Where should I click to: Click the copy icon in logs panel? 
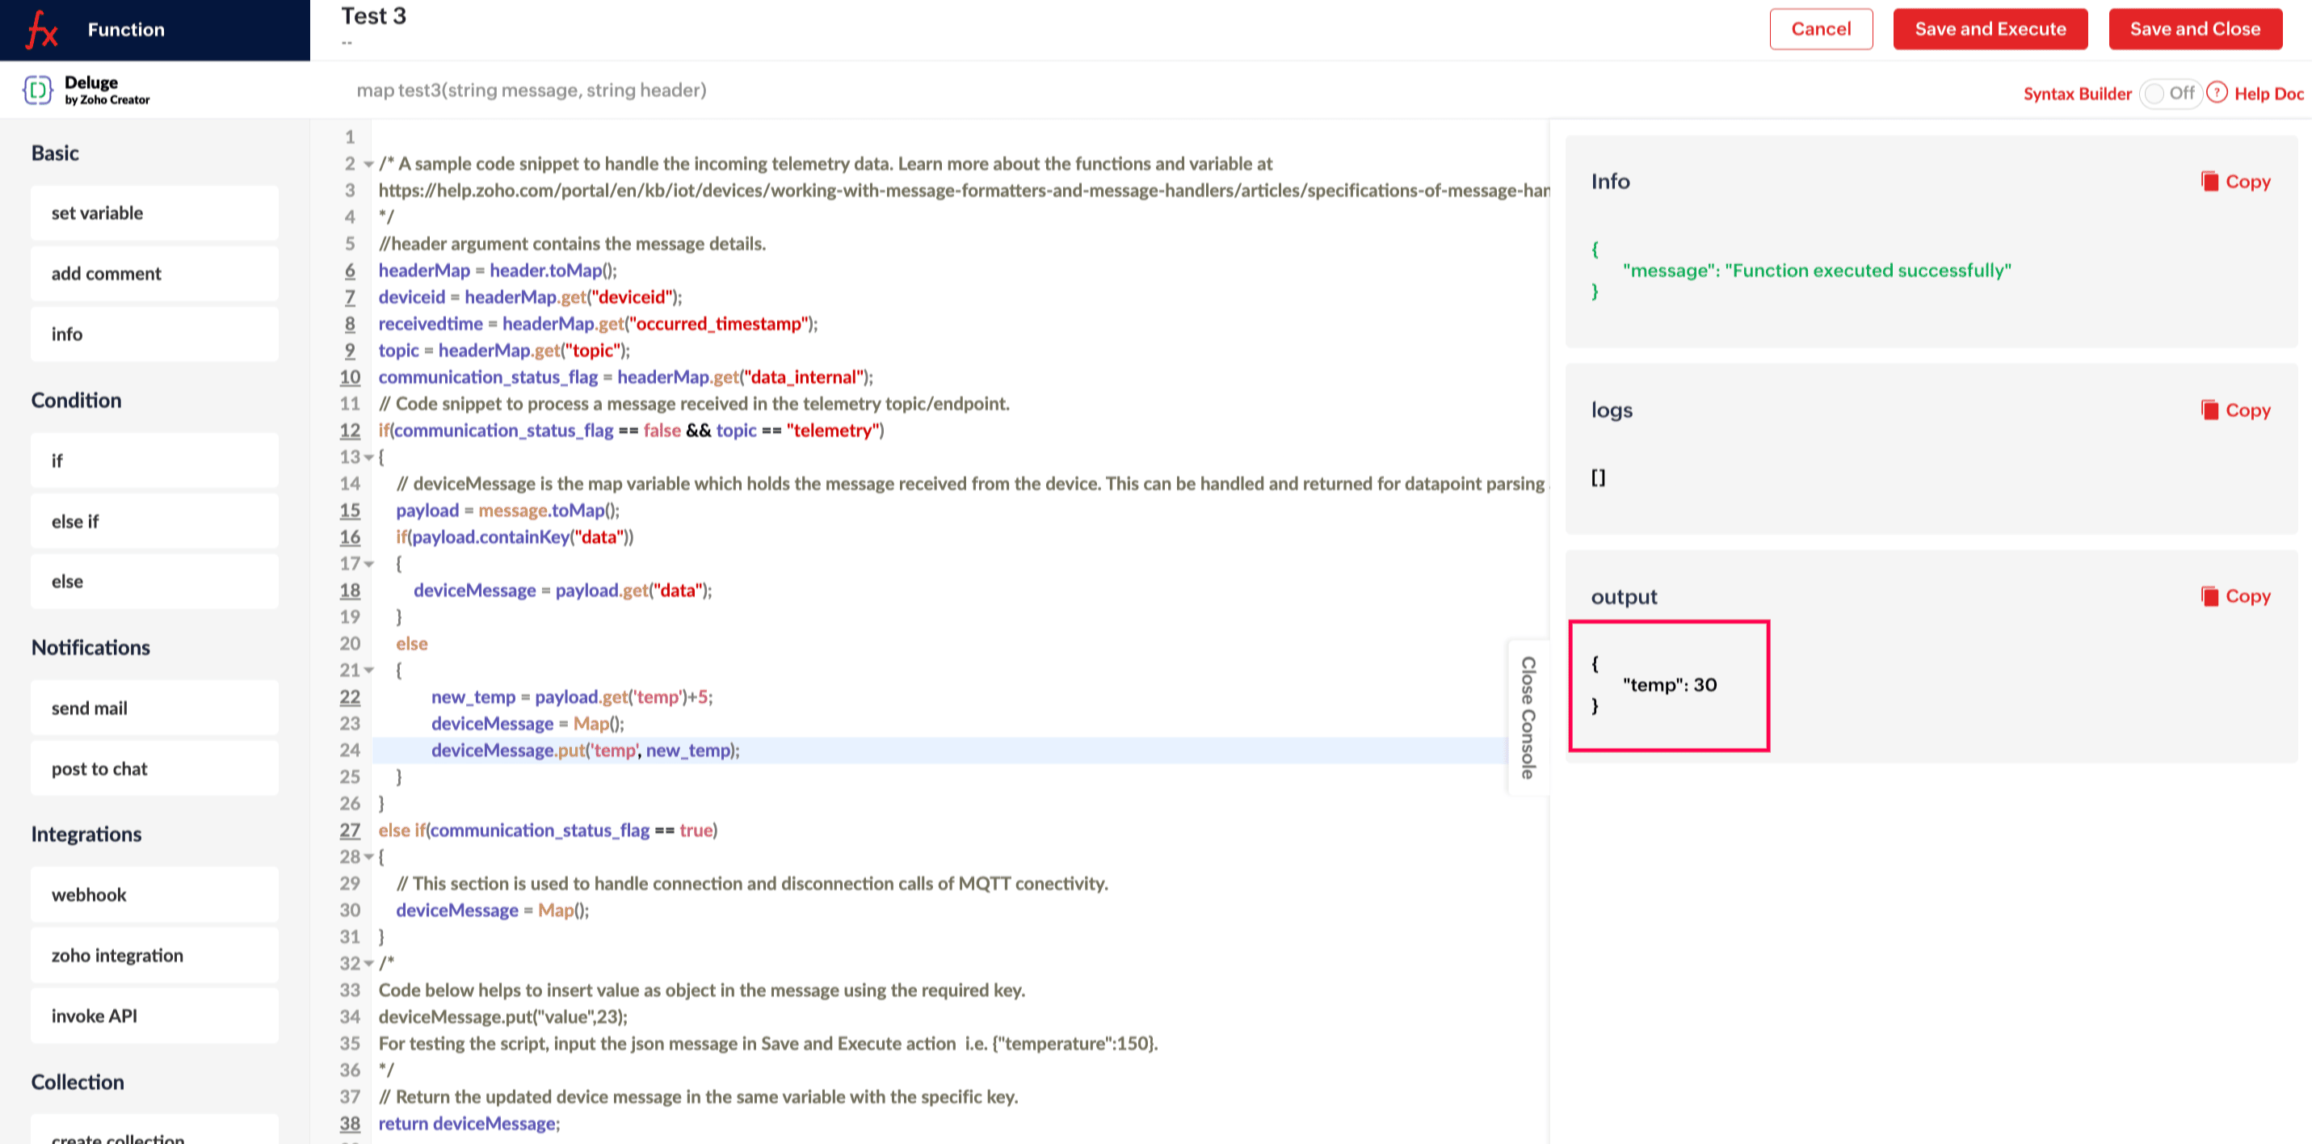[2209, 410]
